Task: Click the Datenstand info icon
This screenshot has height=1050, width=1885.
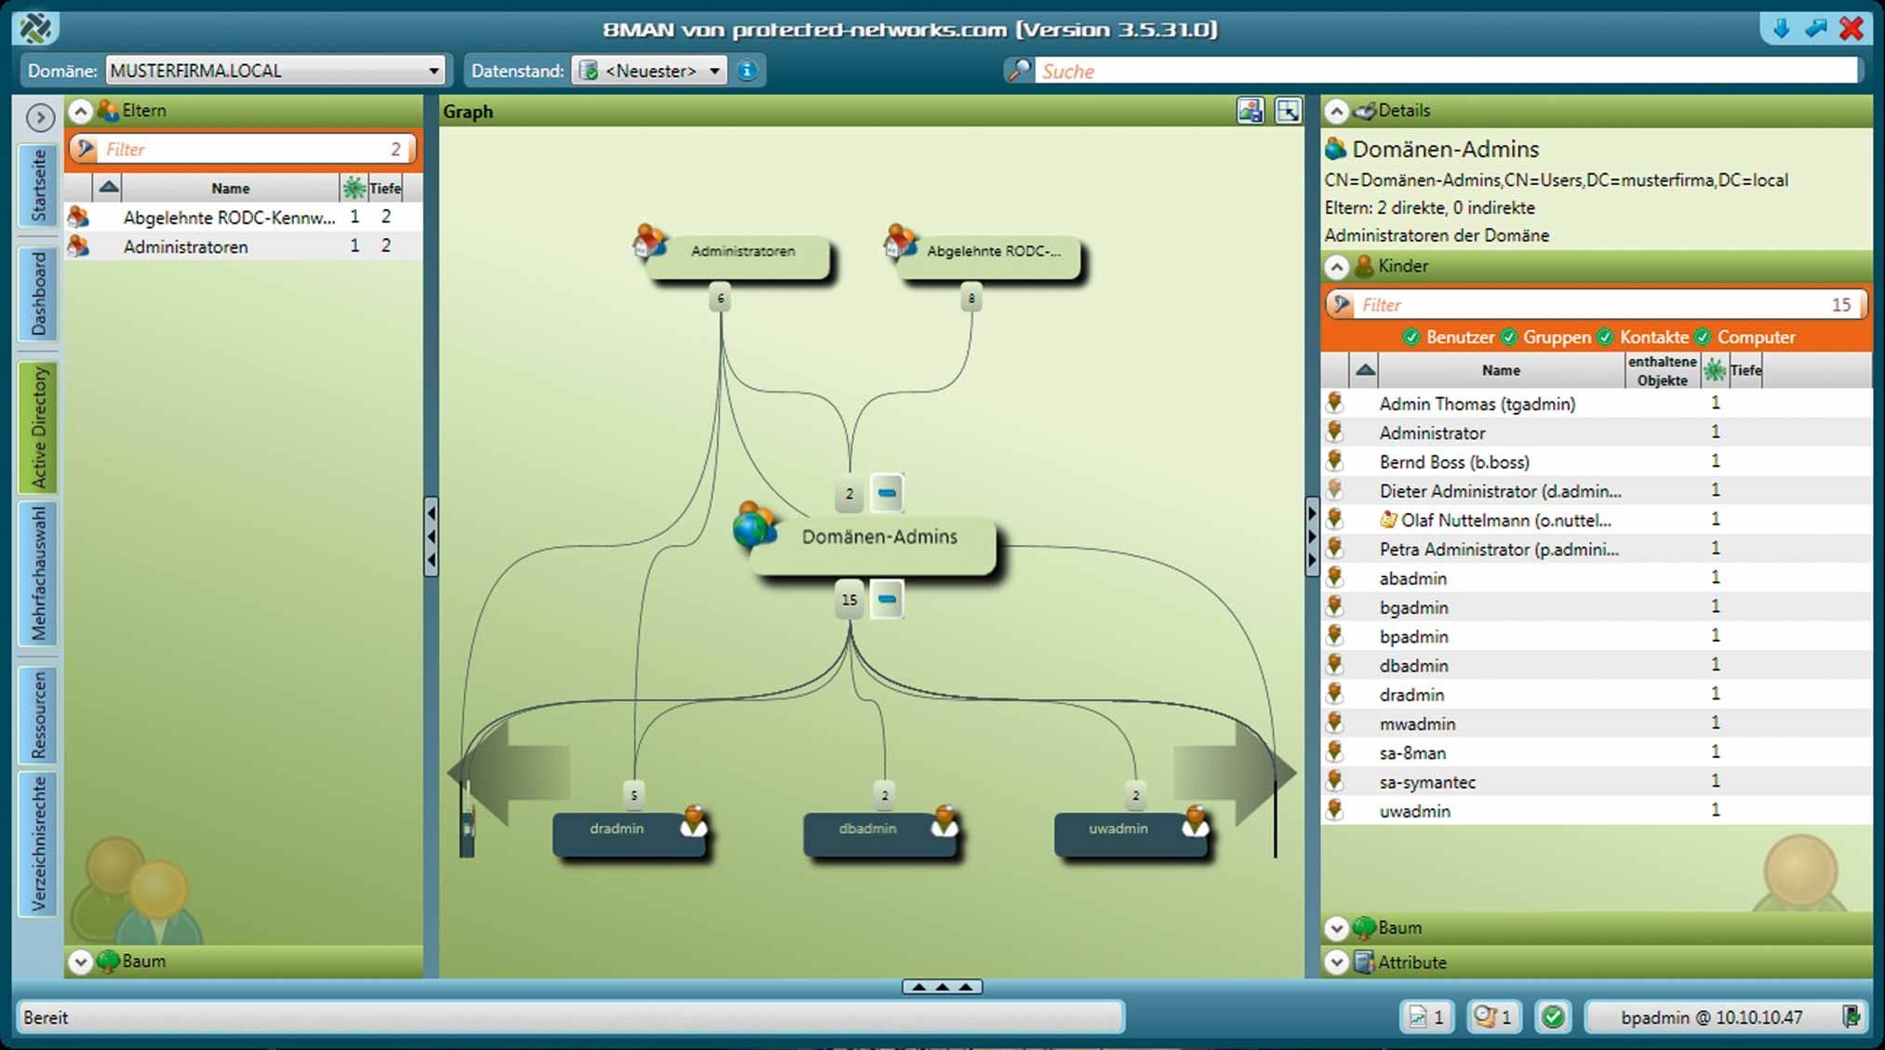Action: [x=747, y=71]
